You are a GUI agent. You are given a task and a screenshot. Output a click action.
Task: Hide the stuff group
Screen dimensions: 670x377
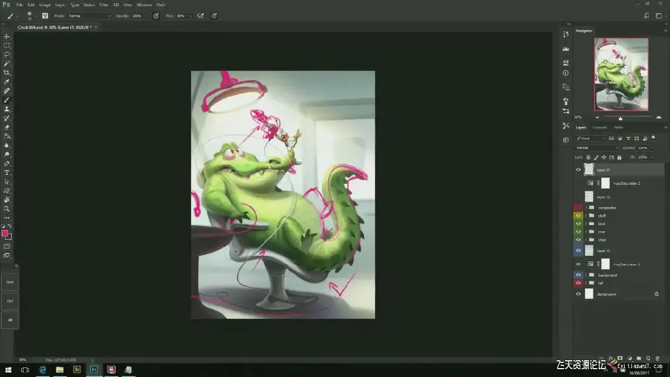(x=578, y=216)
